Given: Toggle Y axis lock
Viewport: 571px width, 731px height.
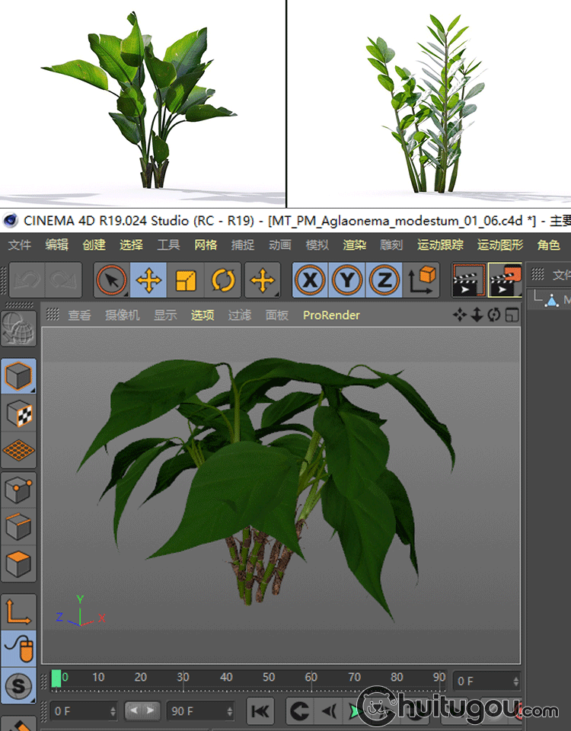Looking at the screenshot, I should point(347,281).
